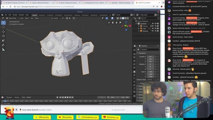Viewport: 213px width, 120px height.
Task: Toggle Suzanne selectability arrow icon
Action: click(153, 31)
